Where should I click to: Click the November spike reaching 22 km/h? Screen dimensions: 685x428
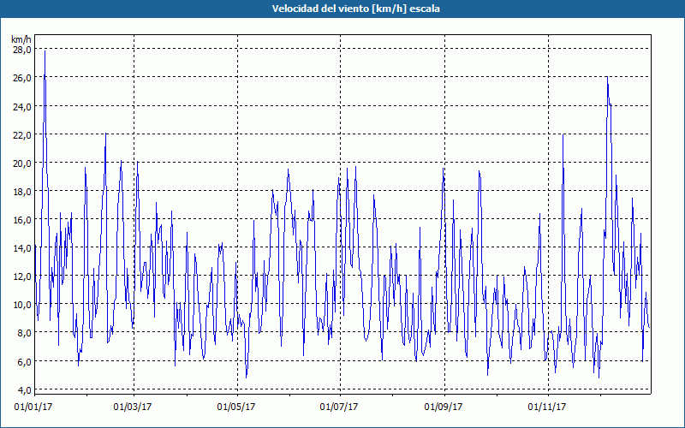pos(563,135)
